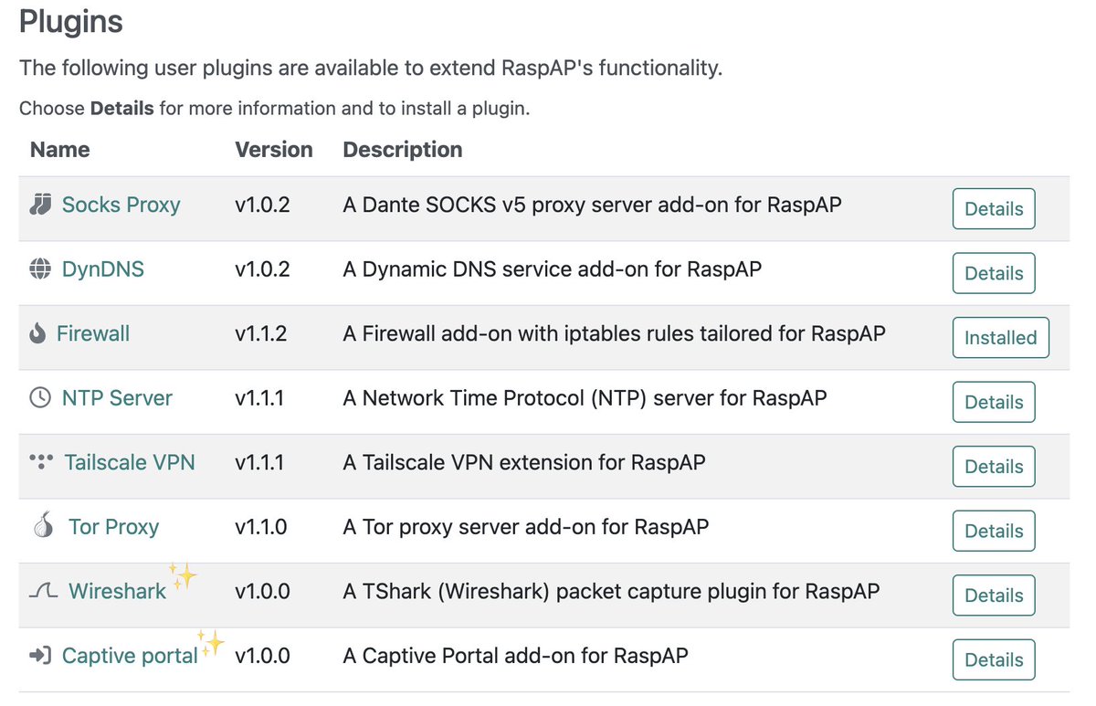The height and width of the screenshot is (706, 1096).
Task: Click the iptables rules Firewall description
Action: (x=614, y=333)
